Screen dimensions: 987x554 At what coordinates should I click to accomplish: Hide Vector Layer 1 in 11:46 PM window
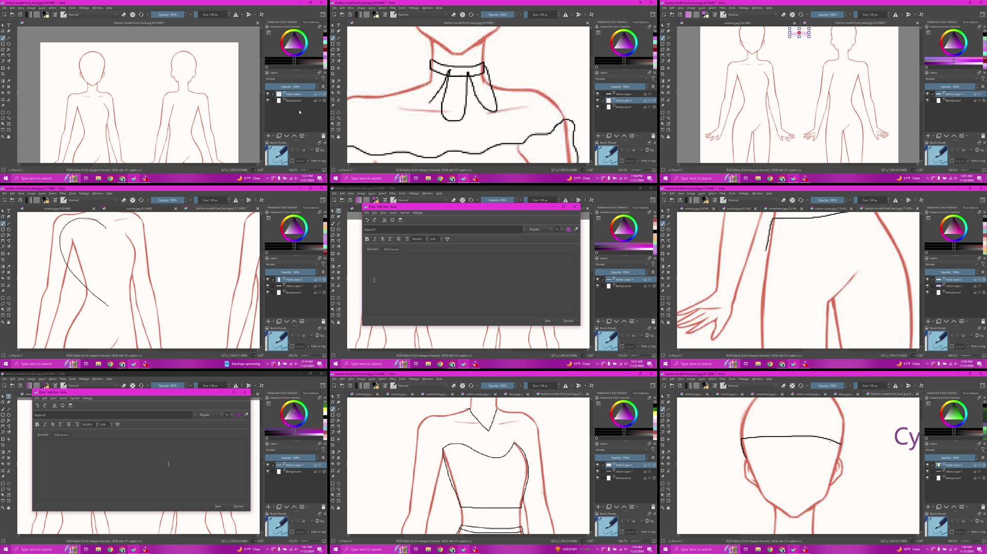pyautogui.click(x=597, y=94)
